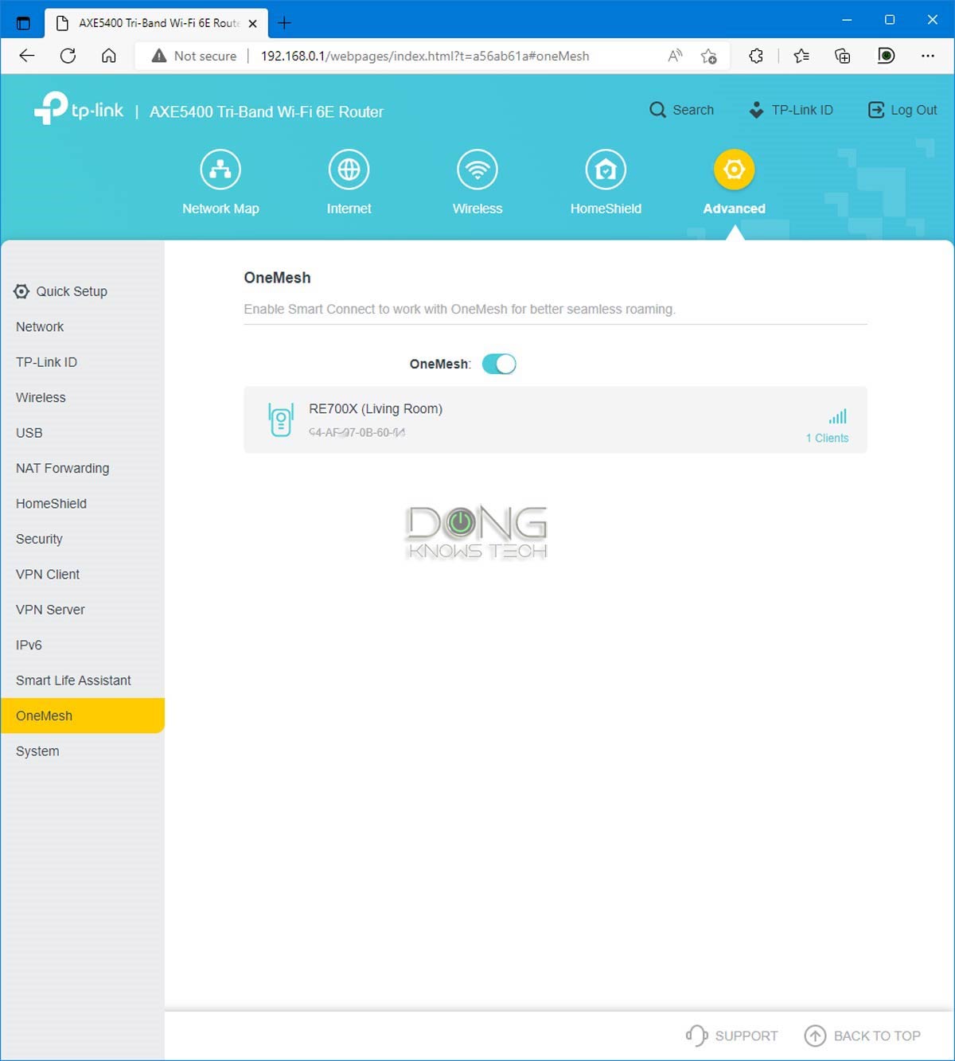Click the browser Home icon
Image resolution: width=955 pixels, height=1061 pixels.
click(109, 56)
